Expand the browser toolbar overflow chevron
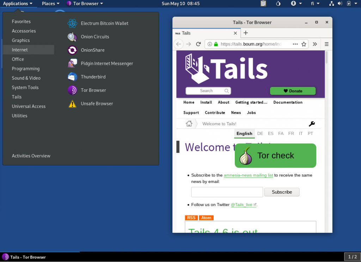 pyautogui.click(x=315, y=44)
